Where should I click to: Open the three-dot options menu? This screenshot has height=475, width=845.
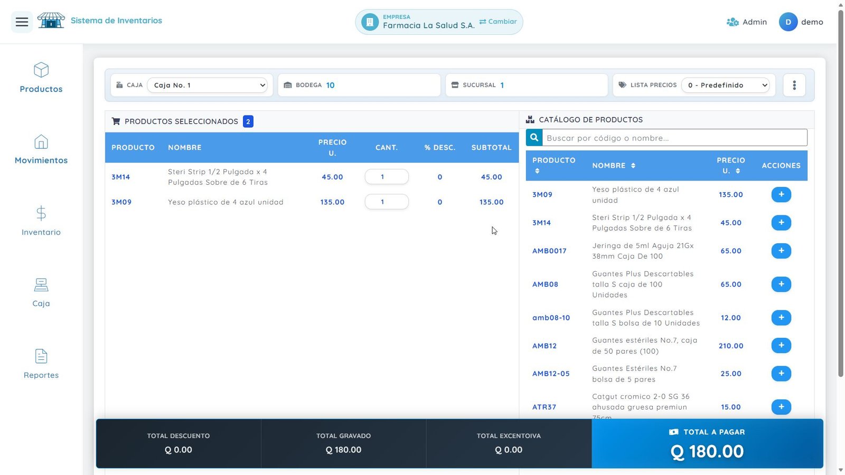click(794, 85)
